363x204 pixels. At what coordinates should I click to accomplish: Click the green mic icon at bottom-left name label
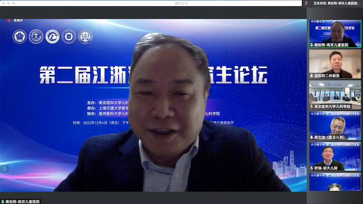(x=3, y=202)
